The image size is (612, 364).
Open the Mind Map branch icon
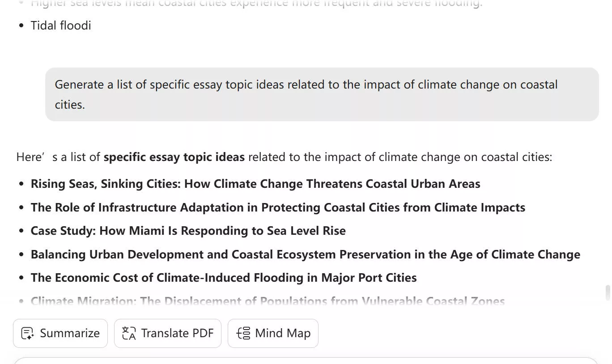pos(242,333)
